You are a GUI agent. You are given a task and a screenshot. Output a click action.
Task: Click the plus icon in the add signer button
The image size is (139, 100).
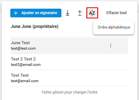coord(16,13)
